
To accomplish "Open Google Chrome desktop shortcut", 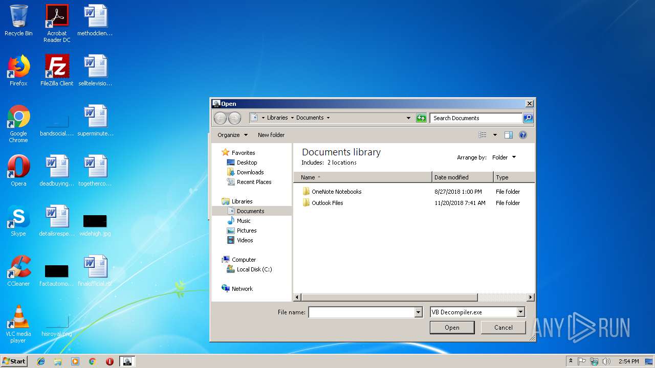I will (18, 124).
